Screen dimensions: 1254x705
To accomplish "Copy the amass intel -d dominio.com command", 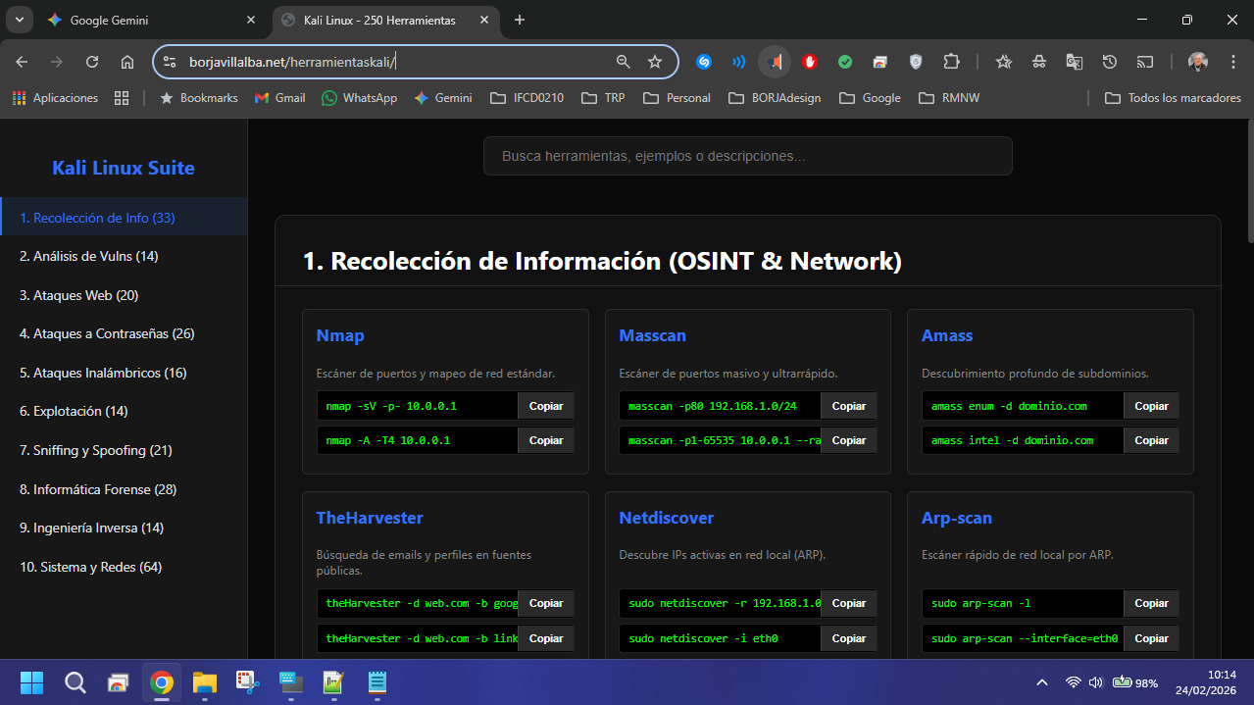I will coord(1151,440).
